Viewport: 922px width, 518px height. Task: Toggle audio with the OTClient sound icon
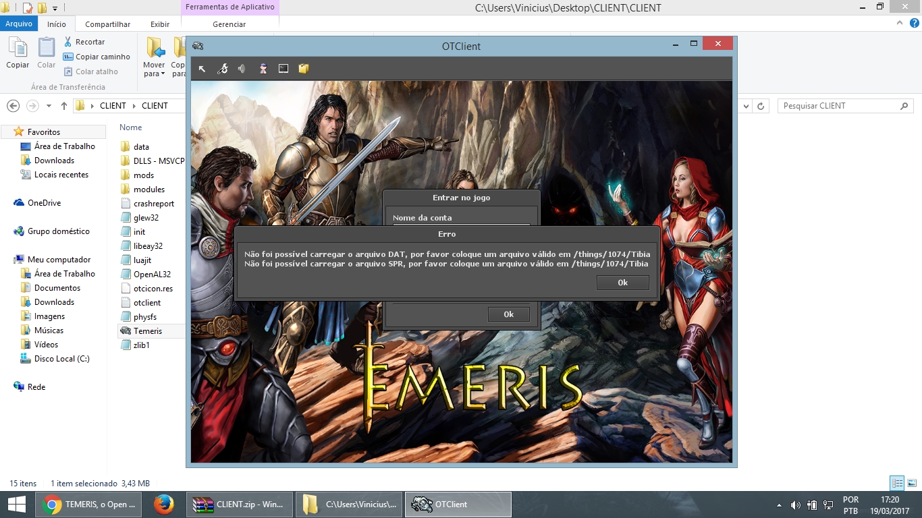pyautogui.click(x=241, y=67)
